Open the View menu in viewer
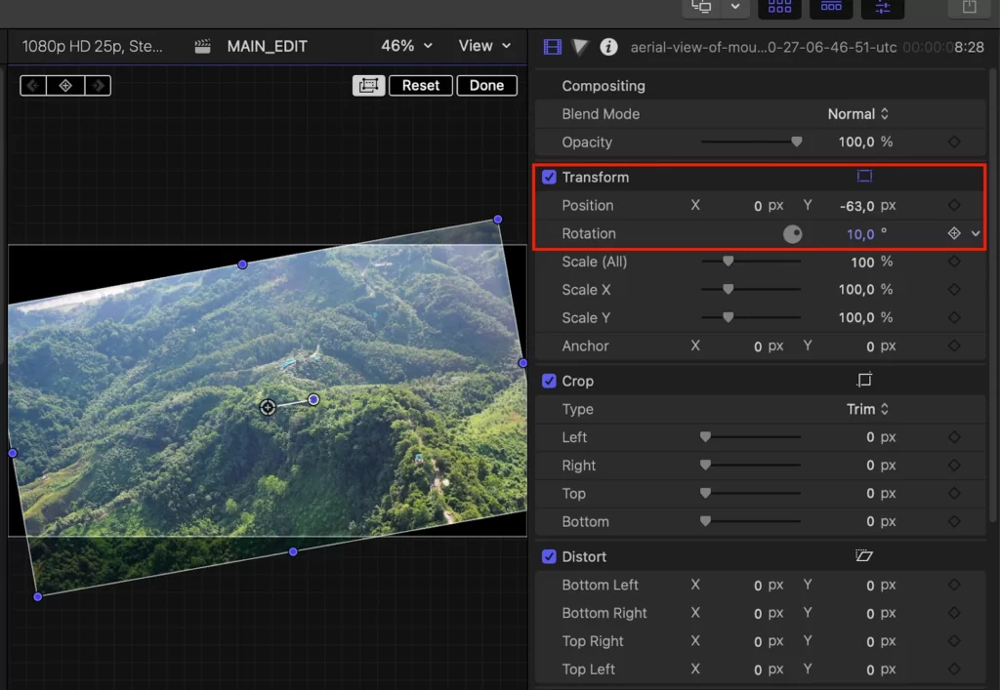This screenshot has height=690, width=1000. tap(484, 46)
